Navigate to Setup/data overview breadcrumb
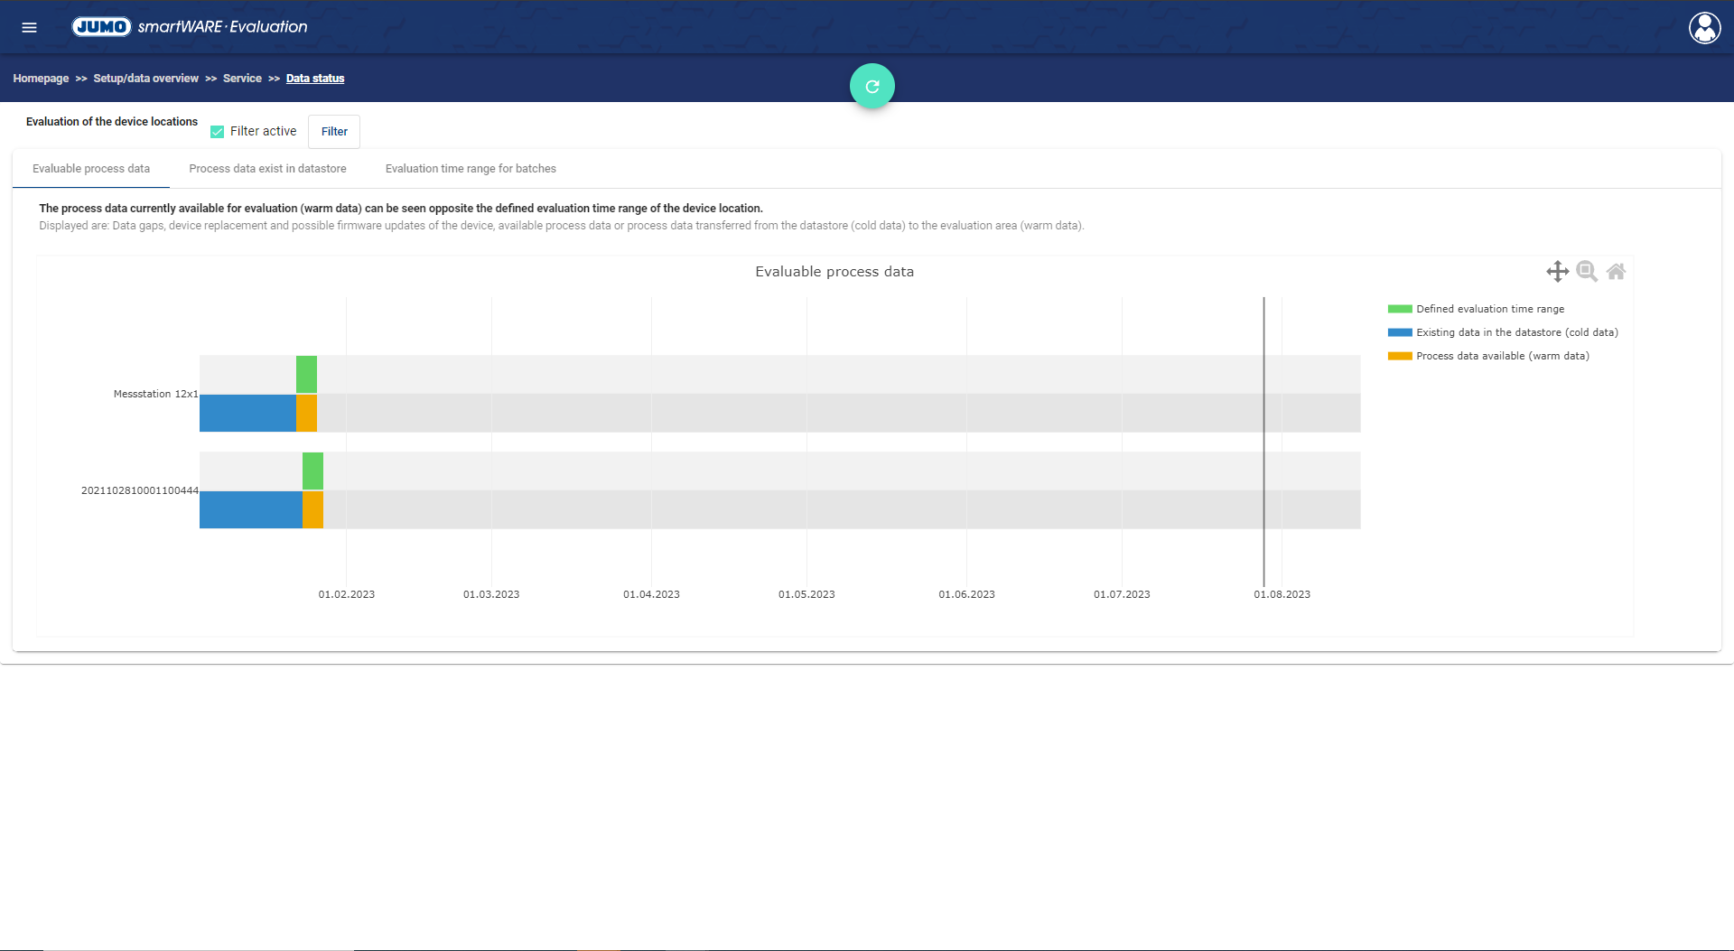 click(145, 79)
